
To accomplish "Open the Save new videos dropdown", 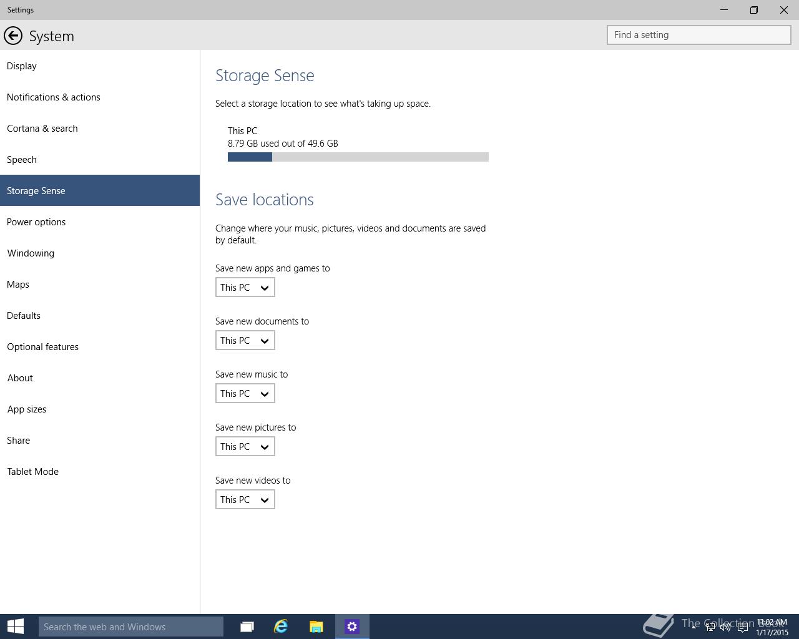I will point(245,500).
